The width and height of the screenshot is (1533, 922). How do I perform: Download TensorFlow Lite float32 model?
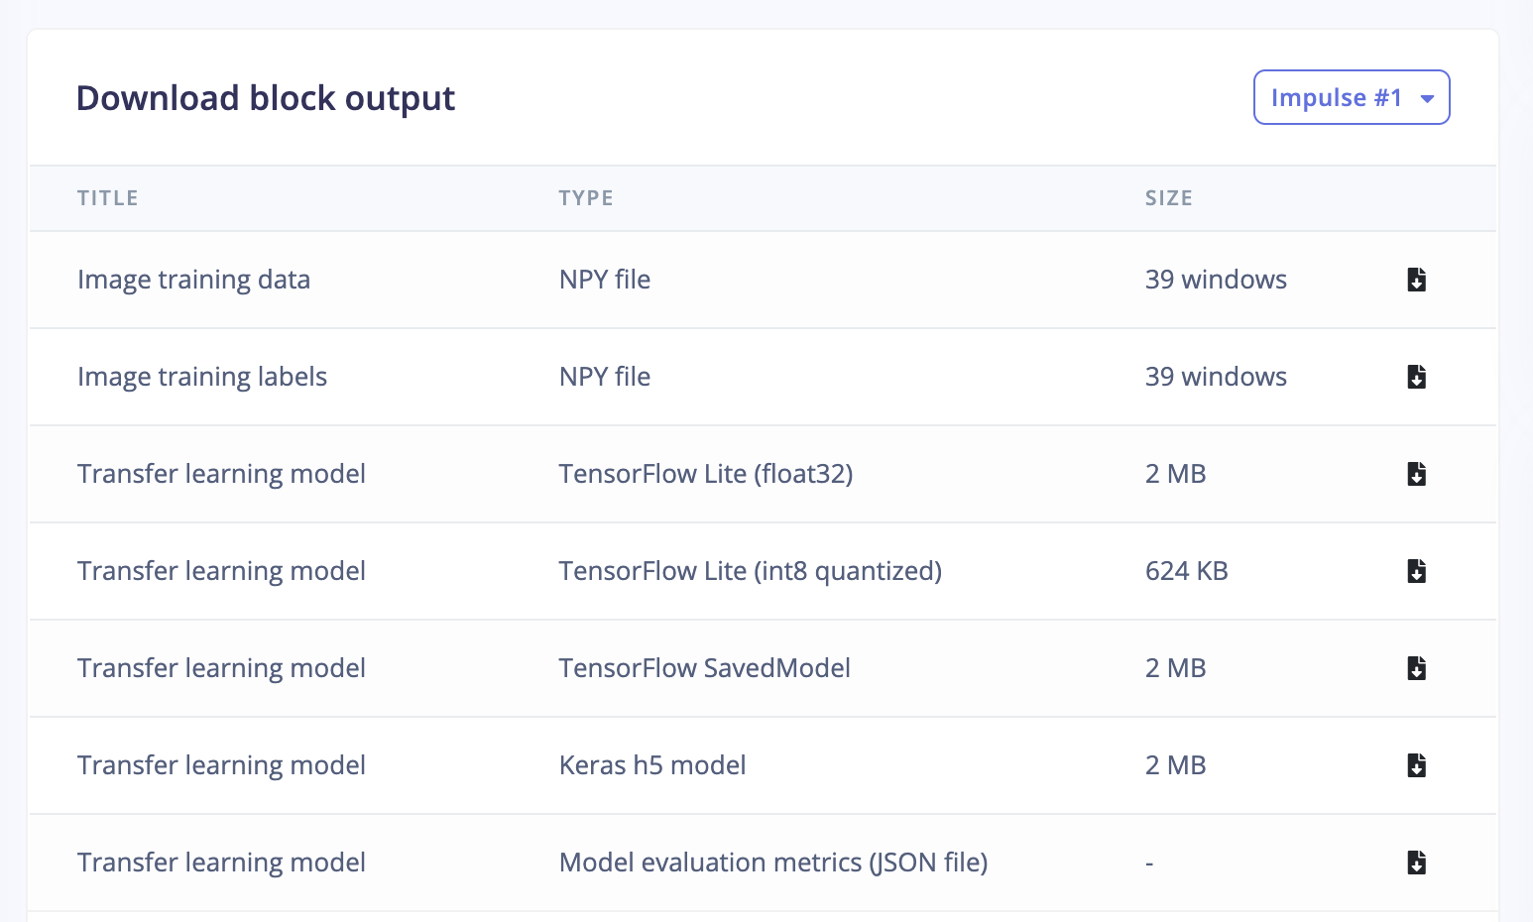tap(1417, 474)
